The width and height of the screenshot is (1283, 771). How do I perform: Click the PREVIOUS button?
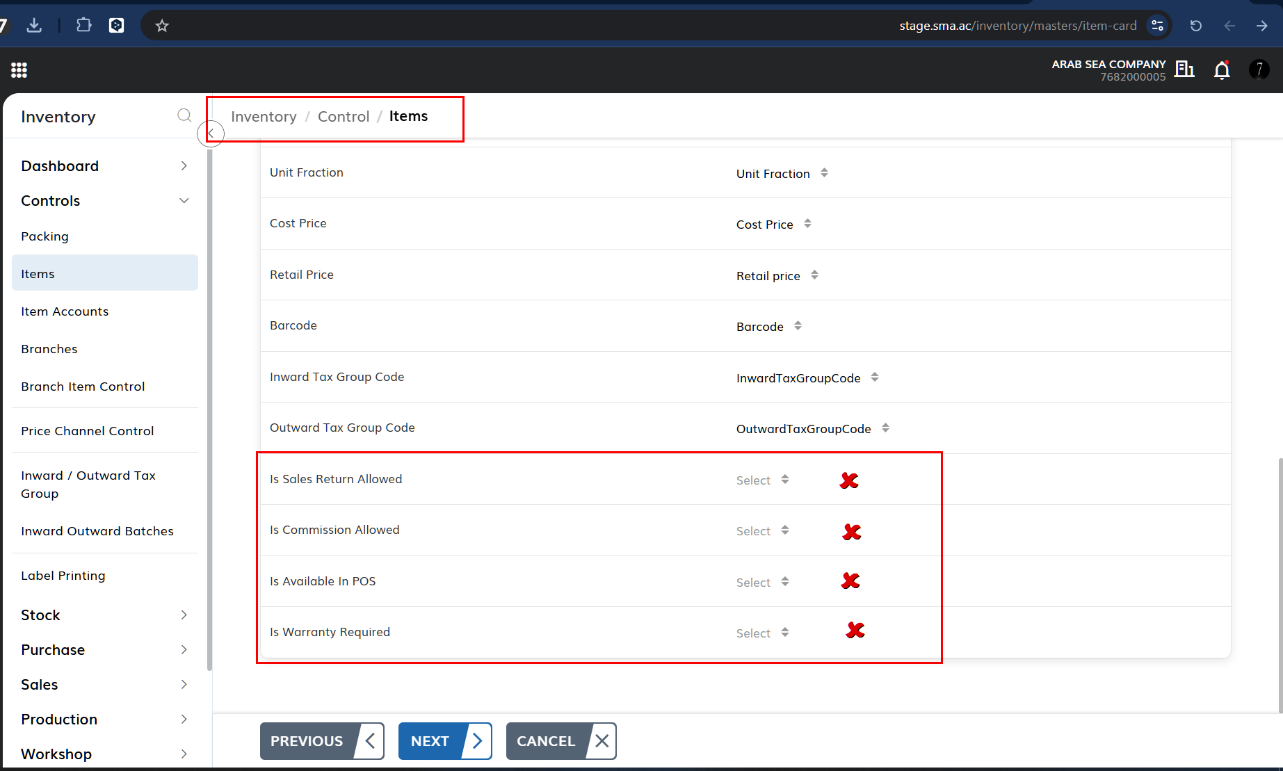pos(322,741)
